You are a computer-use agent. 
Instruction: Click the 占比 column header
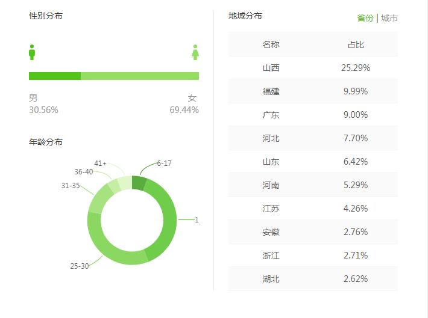coord(356,44)
